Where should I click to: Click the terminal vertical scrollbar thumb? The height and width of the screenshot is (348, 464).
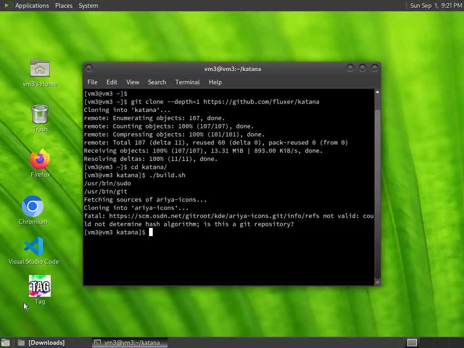pyautogui.click(x=377, y=194)
